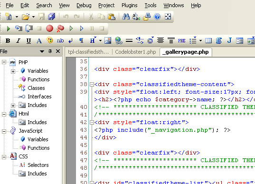Click the green Run debug icon
The image size is (255, 184).
(8, 29)
